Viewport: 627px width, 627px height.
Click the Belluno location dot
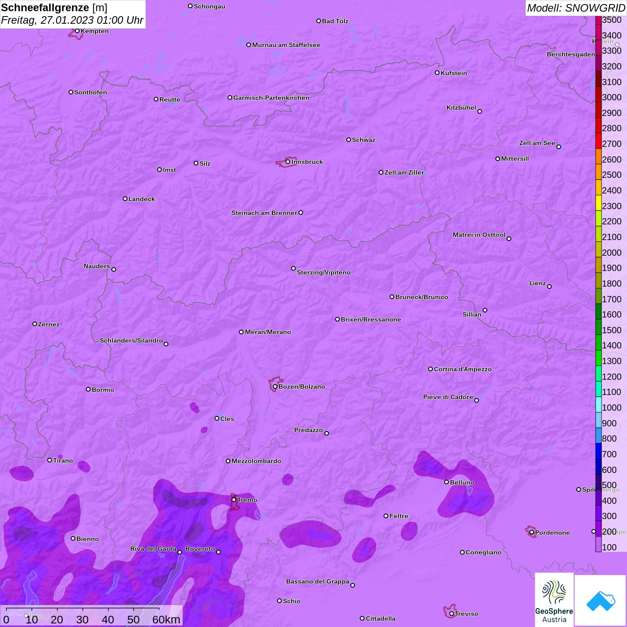click(x=447, y=482)
